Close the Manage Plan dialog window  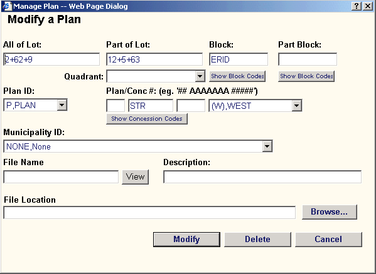(x=368, y=6)
